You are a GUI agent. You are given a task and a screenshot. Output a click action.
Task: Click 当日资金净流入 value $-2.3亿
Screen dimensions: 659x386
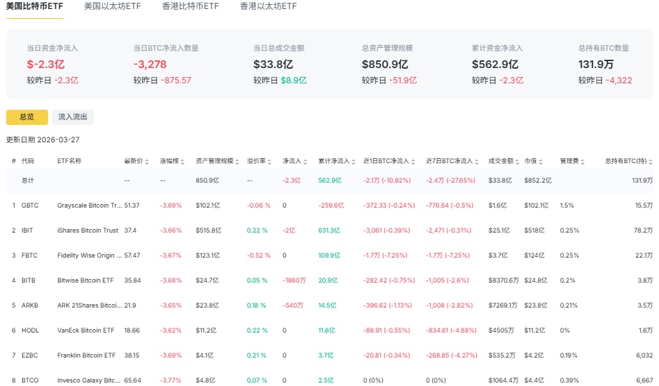(46, 65)
